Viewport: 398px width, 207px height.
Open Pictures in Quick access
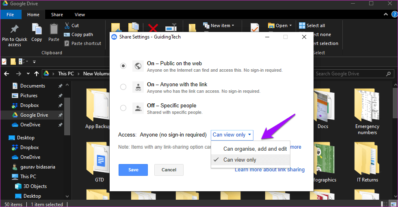pos(29,96)
